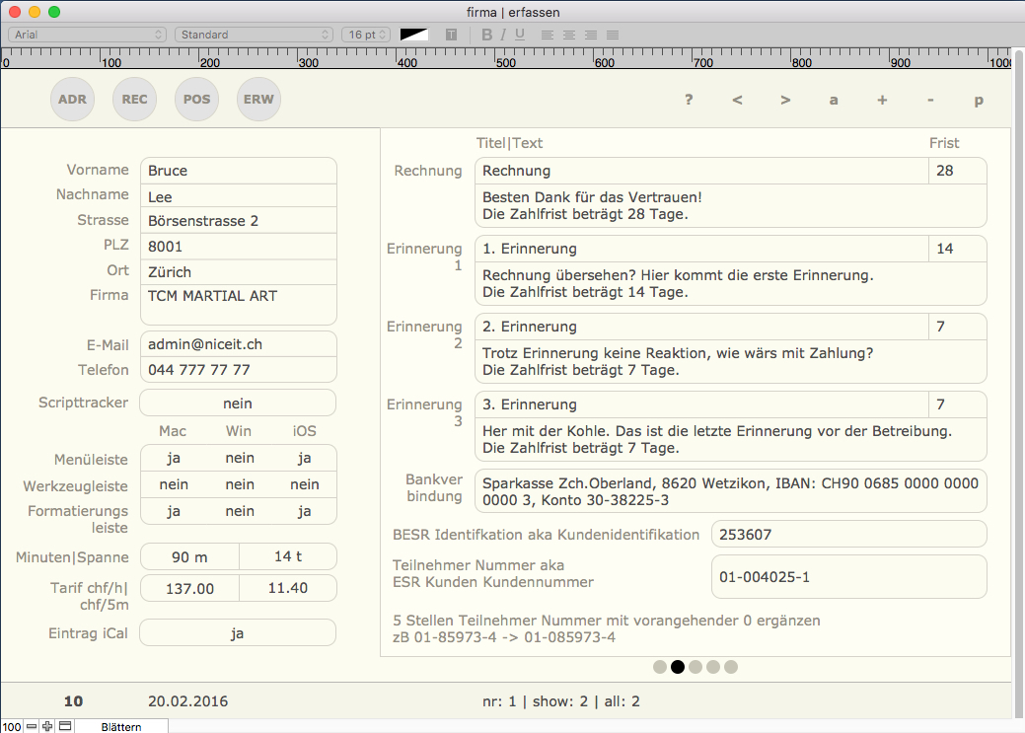The height and width of the screenshot is (733, 1025).
Task: Expand the Standard style dropdown
Action: tap(255, 35)
